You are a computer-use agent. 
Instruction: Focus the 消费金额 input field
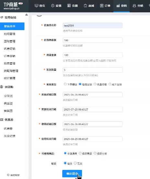[x=93, y=55]
